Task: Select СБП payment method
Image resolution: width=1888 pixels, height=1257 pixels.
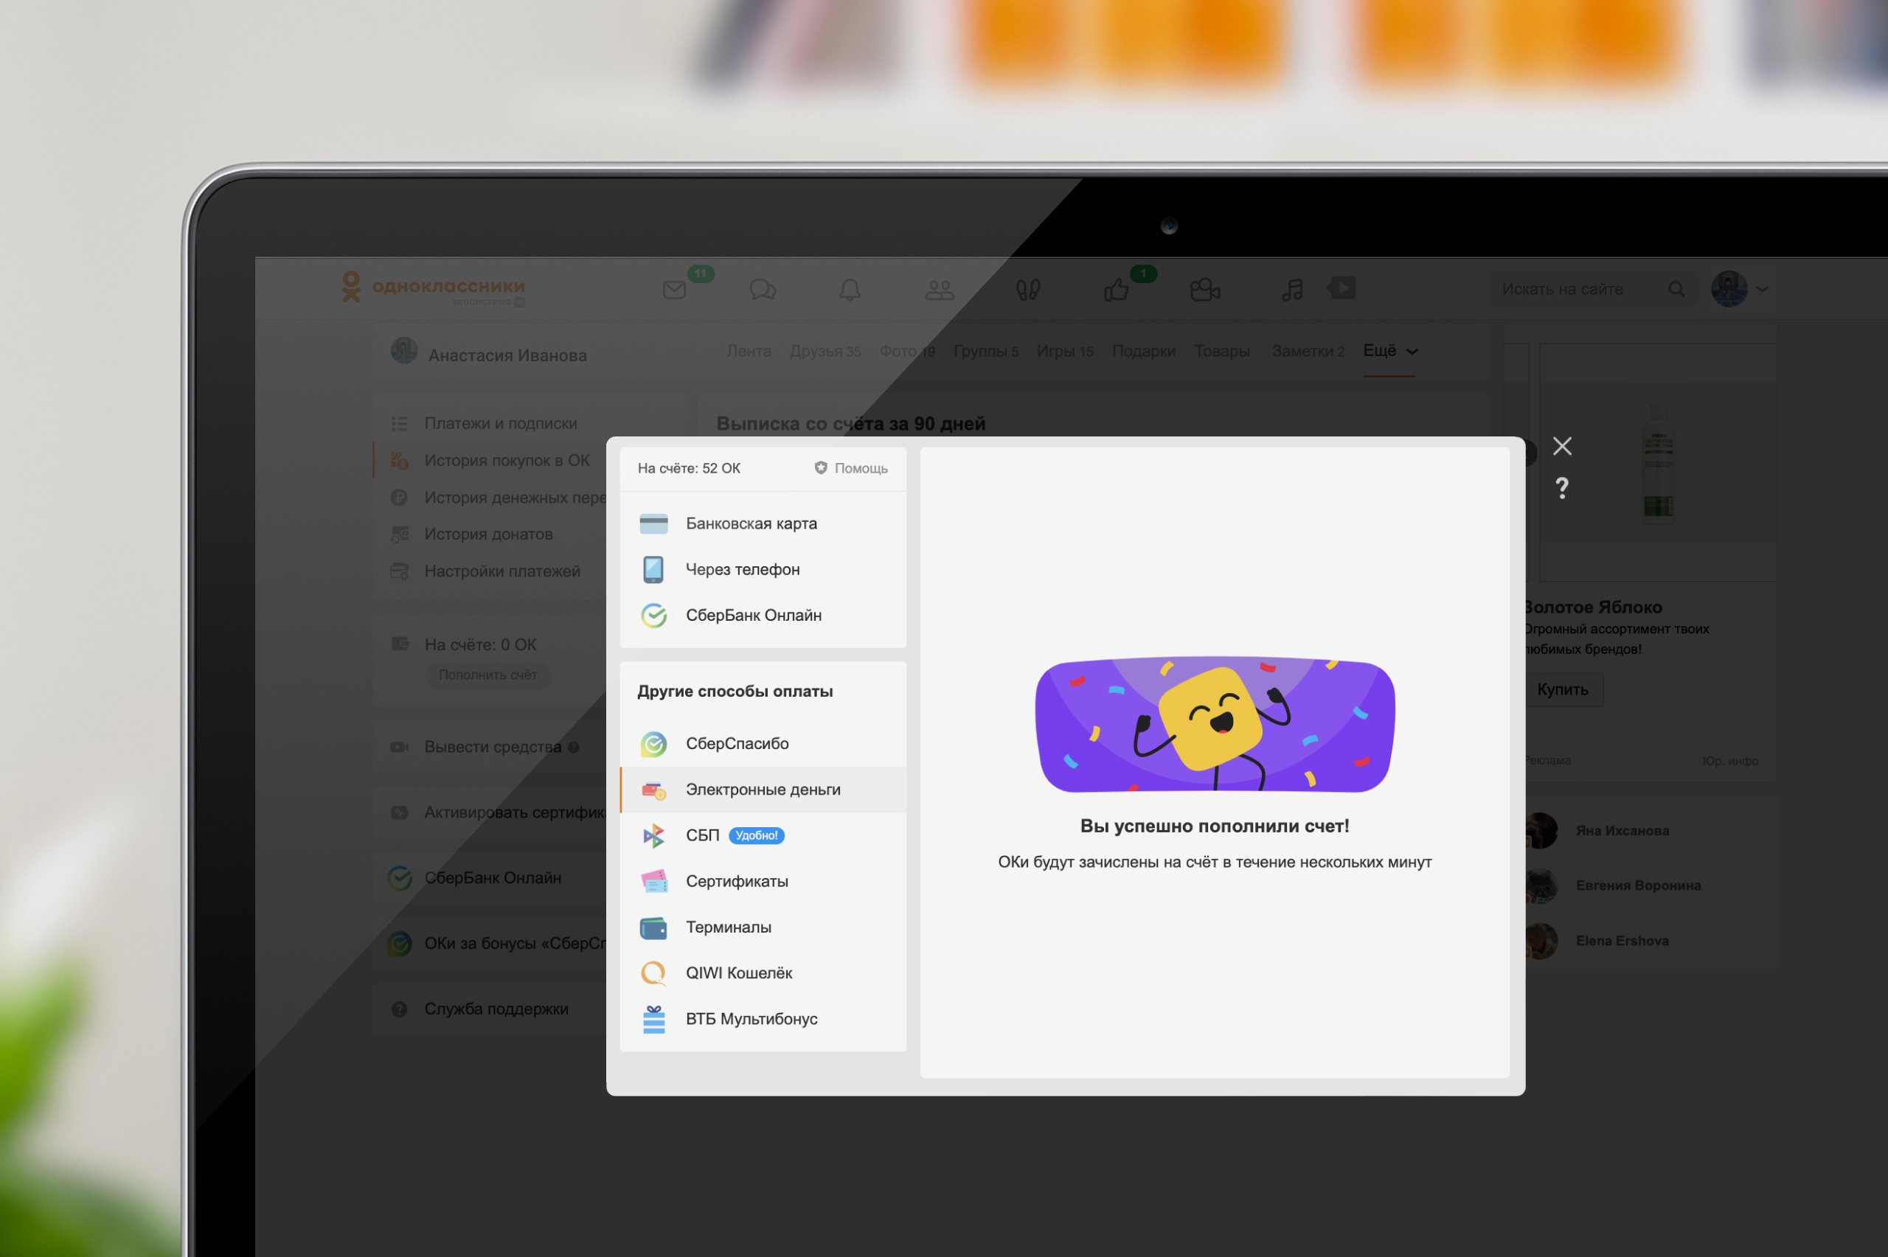Action: [x=702, y=835]
